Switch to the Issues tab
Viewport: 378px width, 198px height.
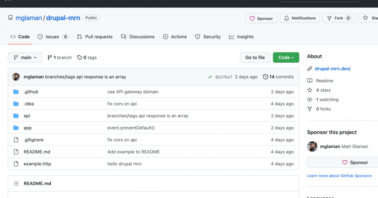[52, 37]
